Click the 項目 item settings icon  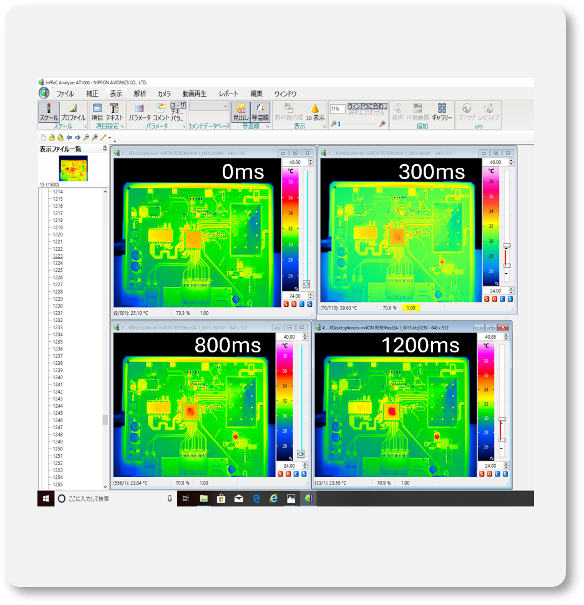click(x=97, y=112)
